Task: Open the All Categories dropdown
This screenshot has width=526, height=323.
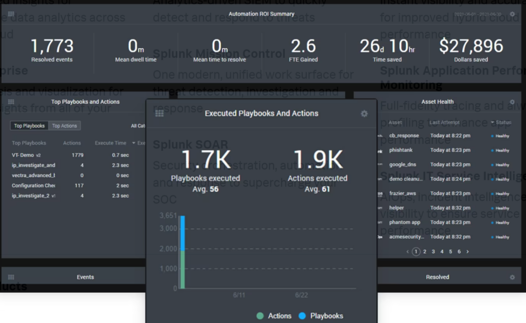Action: pyautogui.click(x=136, y=125)
